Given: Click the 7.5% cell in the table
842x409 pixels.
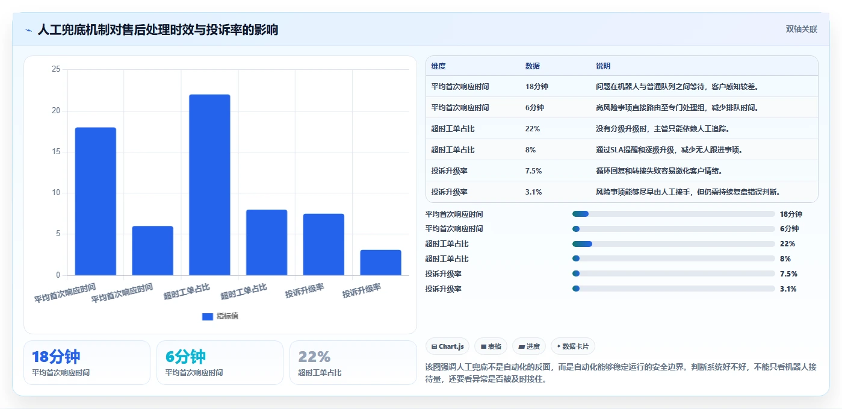Looking at the screenshot, I should click(534, 171).
